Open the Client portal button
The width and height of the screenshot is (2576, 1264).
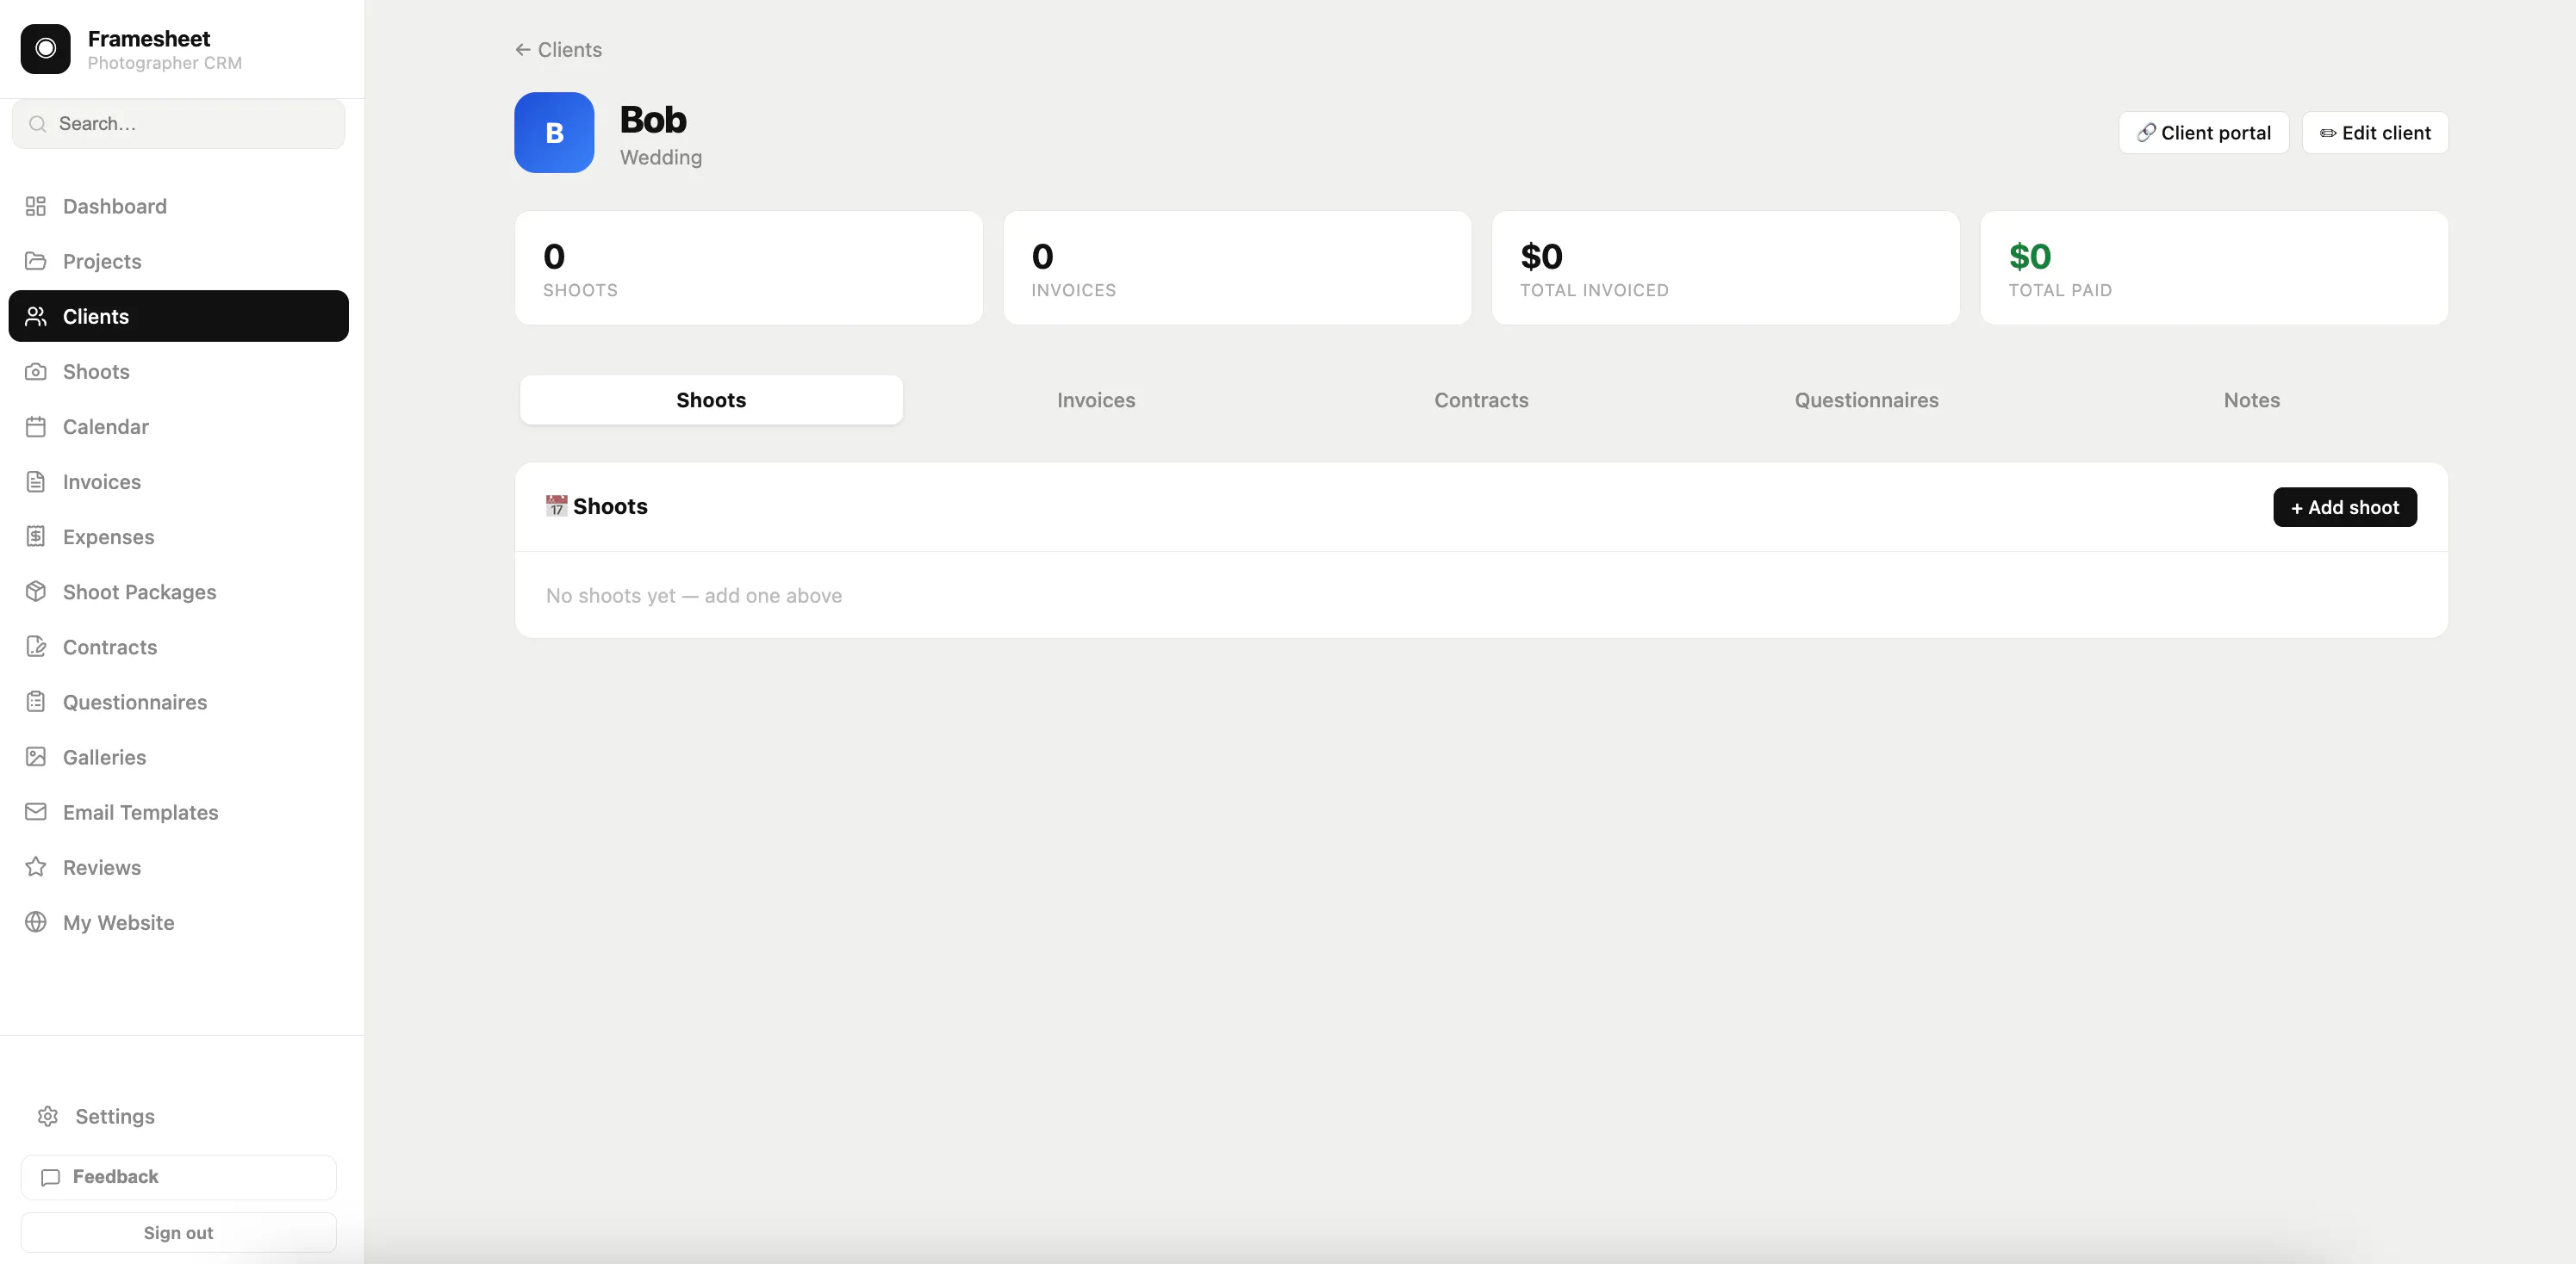[2203, 133]
